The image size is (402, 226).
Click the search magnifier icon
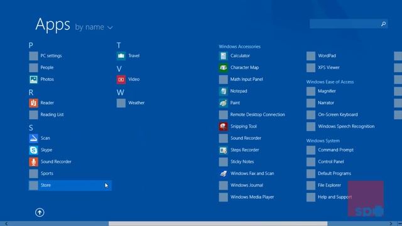[383, 24]
